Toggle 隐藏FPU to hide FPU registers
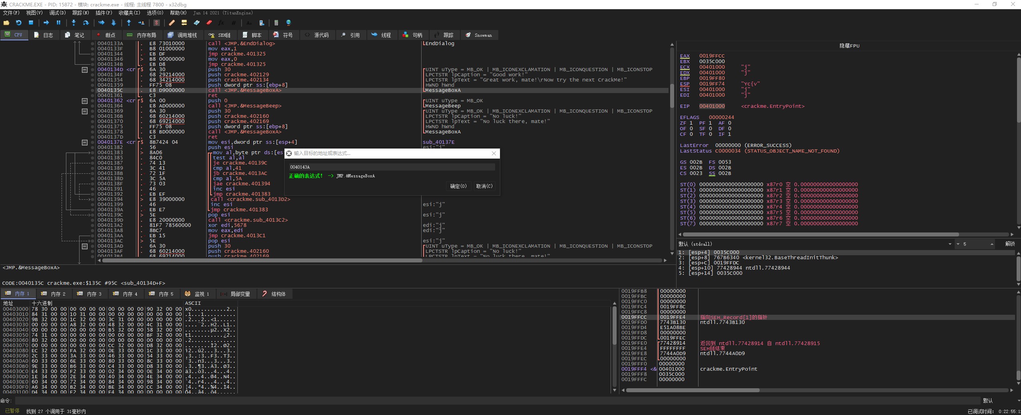The image size is (1021, 415). pos(849,46)
